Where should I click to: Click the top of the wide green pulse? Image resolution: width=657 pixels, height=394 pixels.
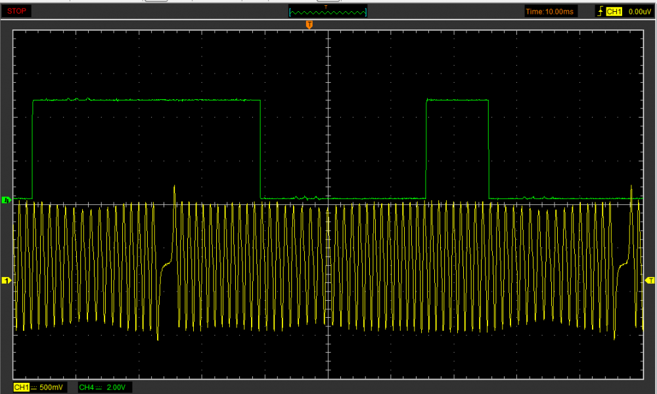(x=147, y=100)
